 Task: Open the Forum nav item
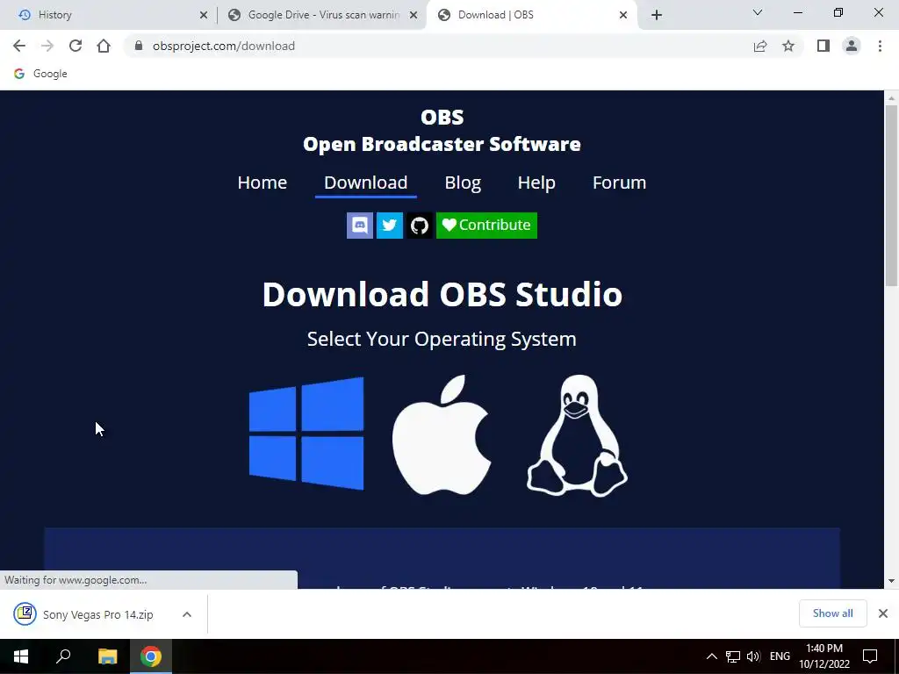tap(619, 183)
